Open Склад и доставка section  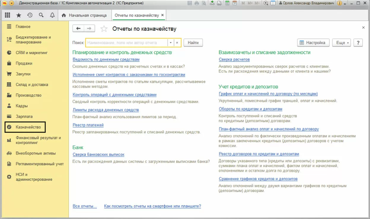pos(32,85)
